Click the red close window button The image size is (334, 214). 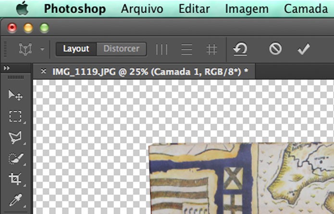tap(12, 28)
